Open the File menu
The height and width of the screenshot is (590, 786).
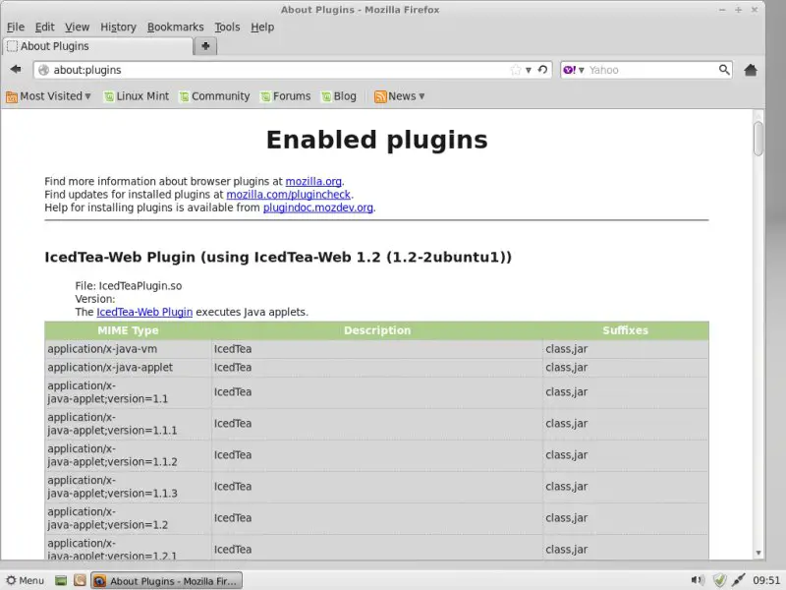16,28
